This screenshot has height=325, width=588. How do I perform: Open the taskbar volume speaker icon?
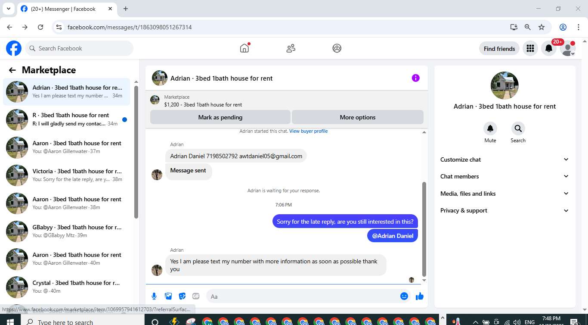click(x=517, y=322)
